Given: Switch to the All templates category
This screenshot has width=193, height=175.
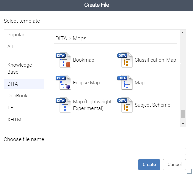Looking at the screenshot, I should tap(24, 47).
